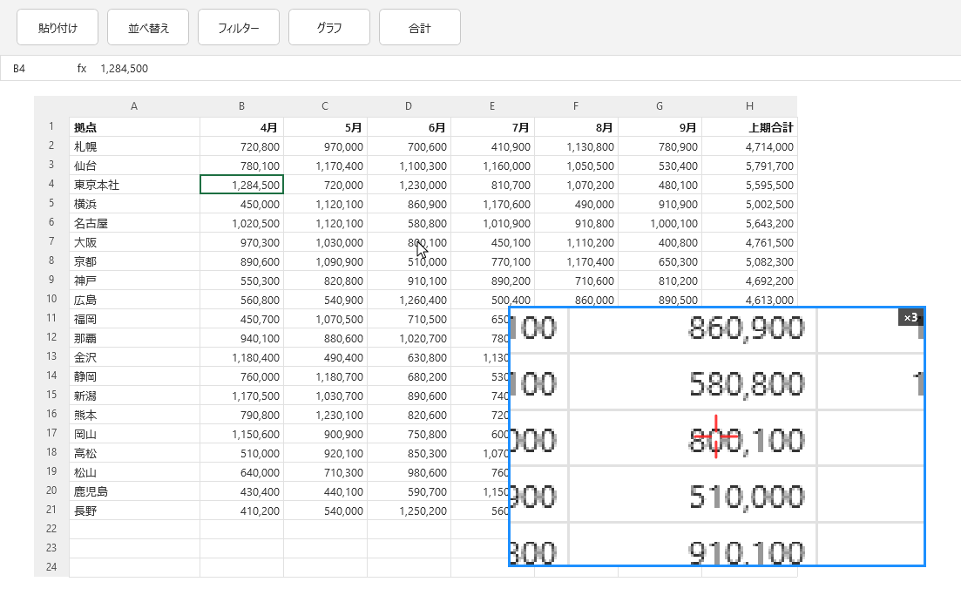The image size is (961, 602).
Task: Click the 名古屋 total cell 5,643,200
Action: (749, 224)
